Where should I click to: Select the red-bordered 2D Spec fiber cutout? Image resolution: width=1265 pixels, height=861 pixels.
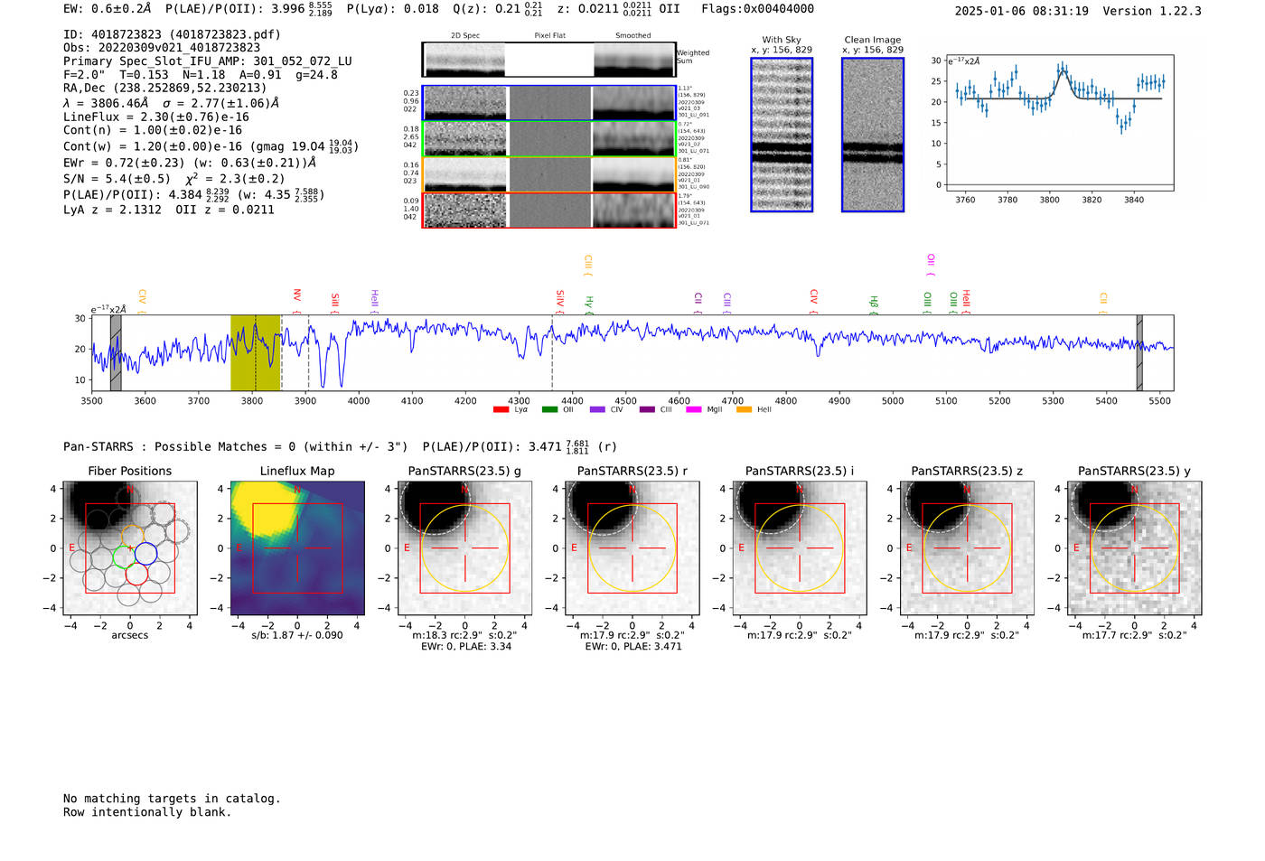click(465, 211)
